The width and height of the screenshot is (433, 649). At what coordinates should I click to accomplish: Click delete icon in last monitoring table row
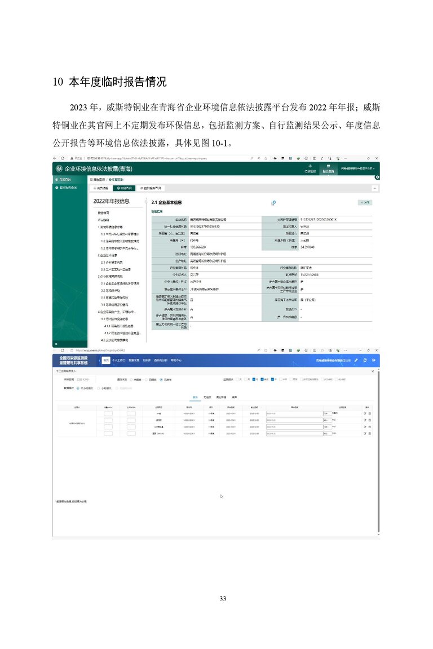pyautogui.click(x=370, y=433)
